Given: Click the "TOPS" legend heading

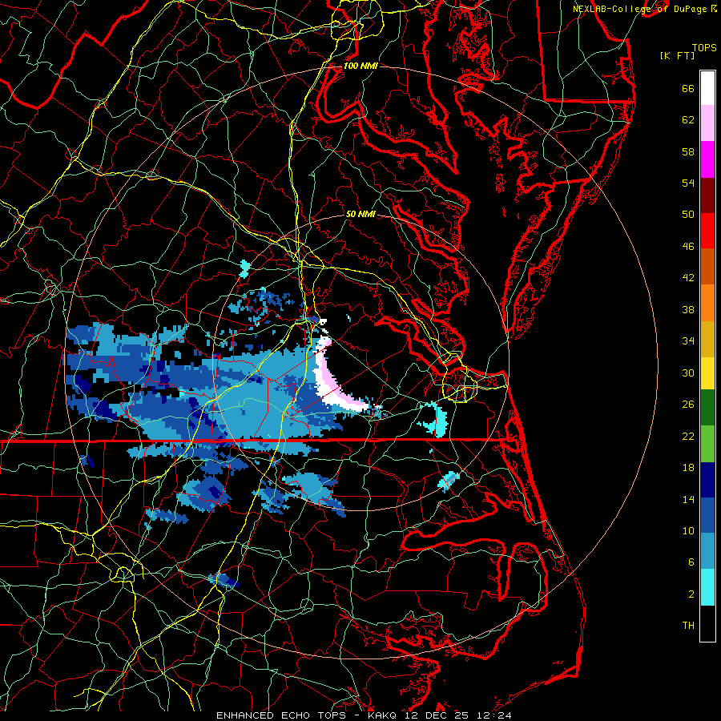Looking at the screenshot, I should coord(704,47).
